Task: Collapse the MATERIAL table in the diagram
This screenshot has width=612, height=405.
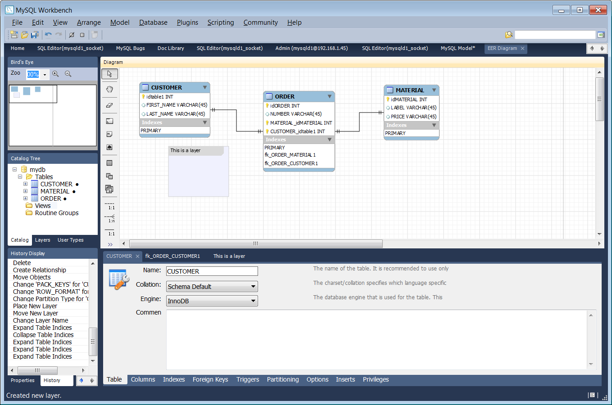Action: tap(434, 90)
